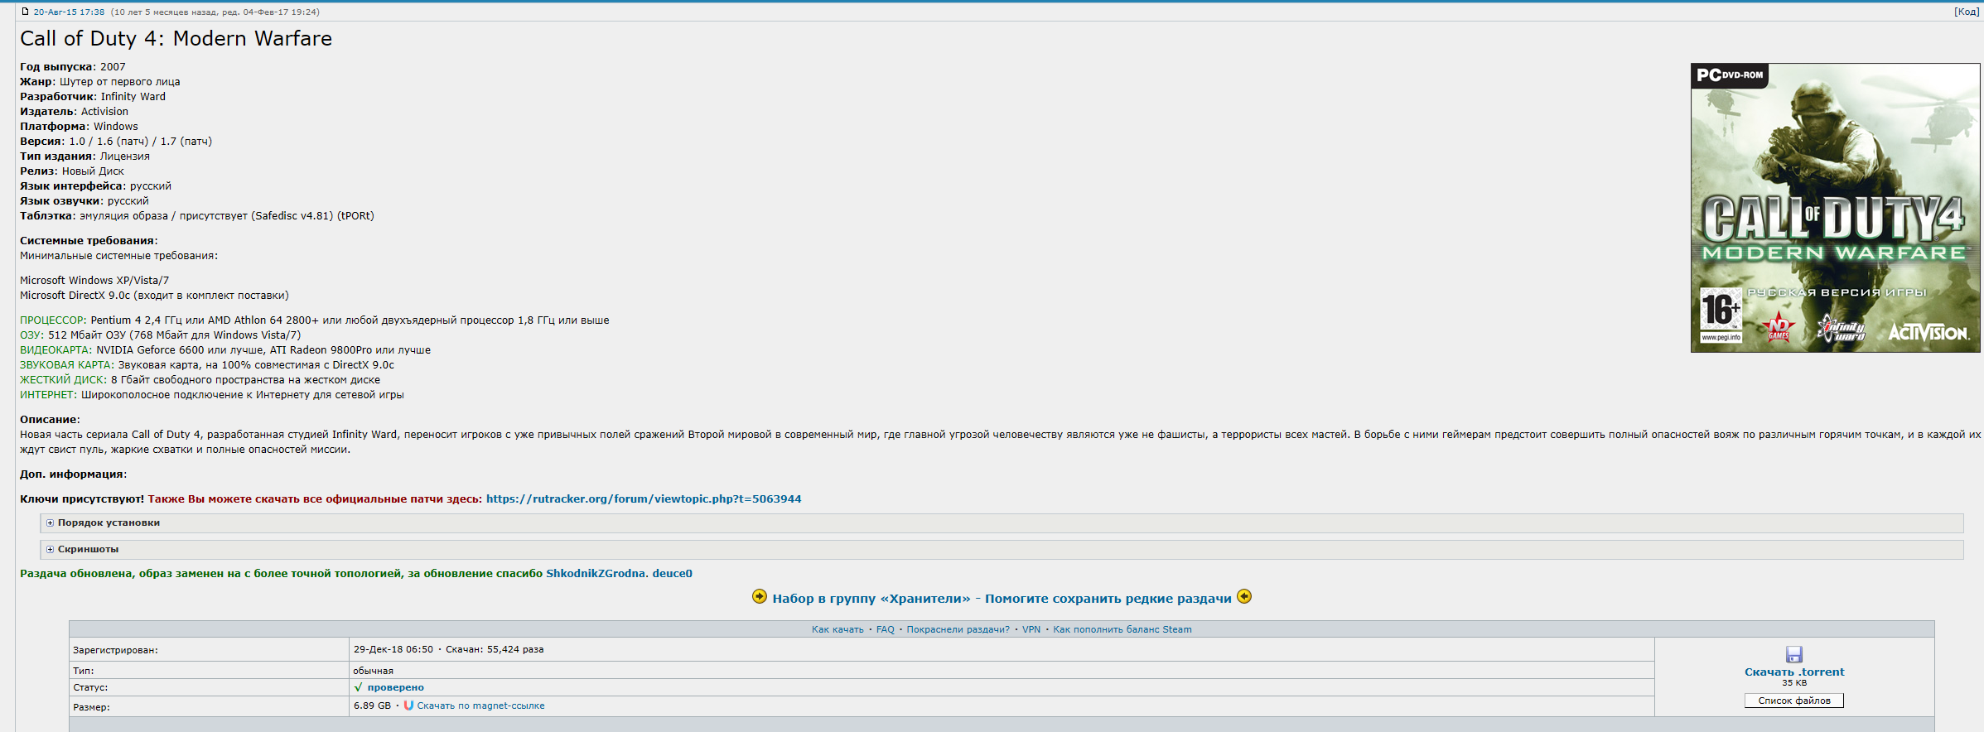Open the «Список файлов» button
The image size is (1984, 732).
point(1794,701)
